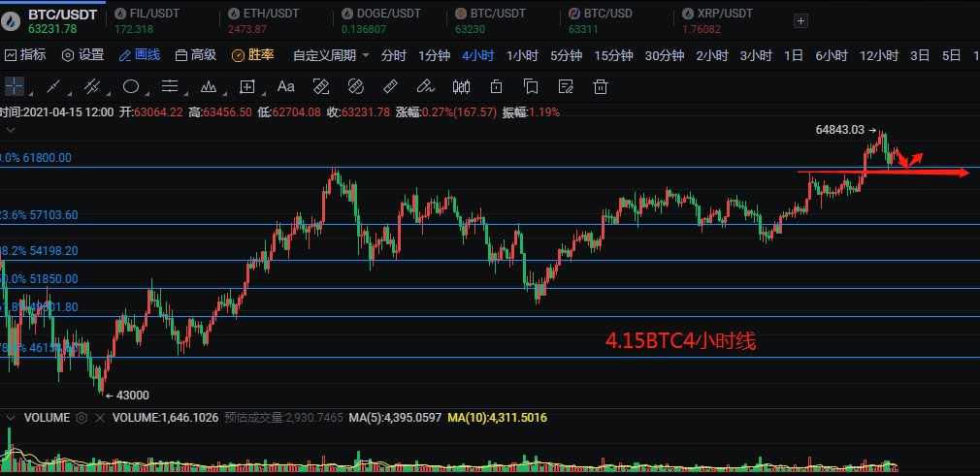Remove the VOLUME indicator with X
The height and width of the screenshot is (476, 980).
click(100, 418)
